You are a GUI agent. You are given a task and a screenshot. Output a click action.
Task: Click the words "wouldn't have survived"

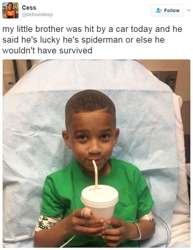(x=47, y=50)
